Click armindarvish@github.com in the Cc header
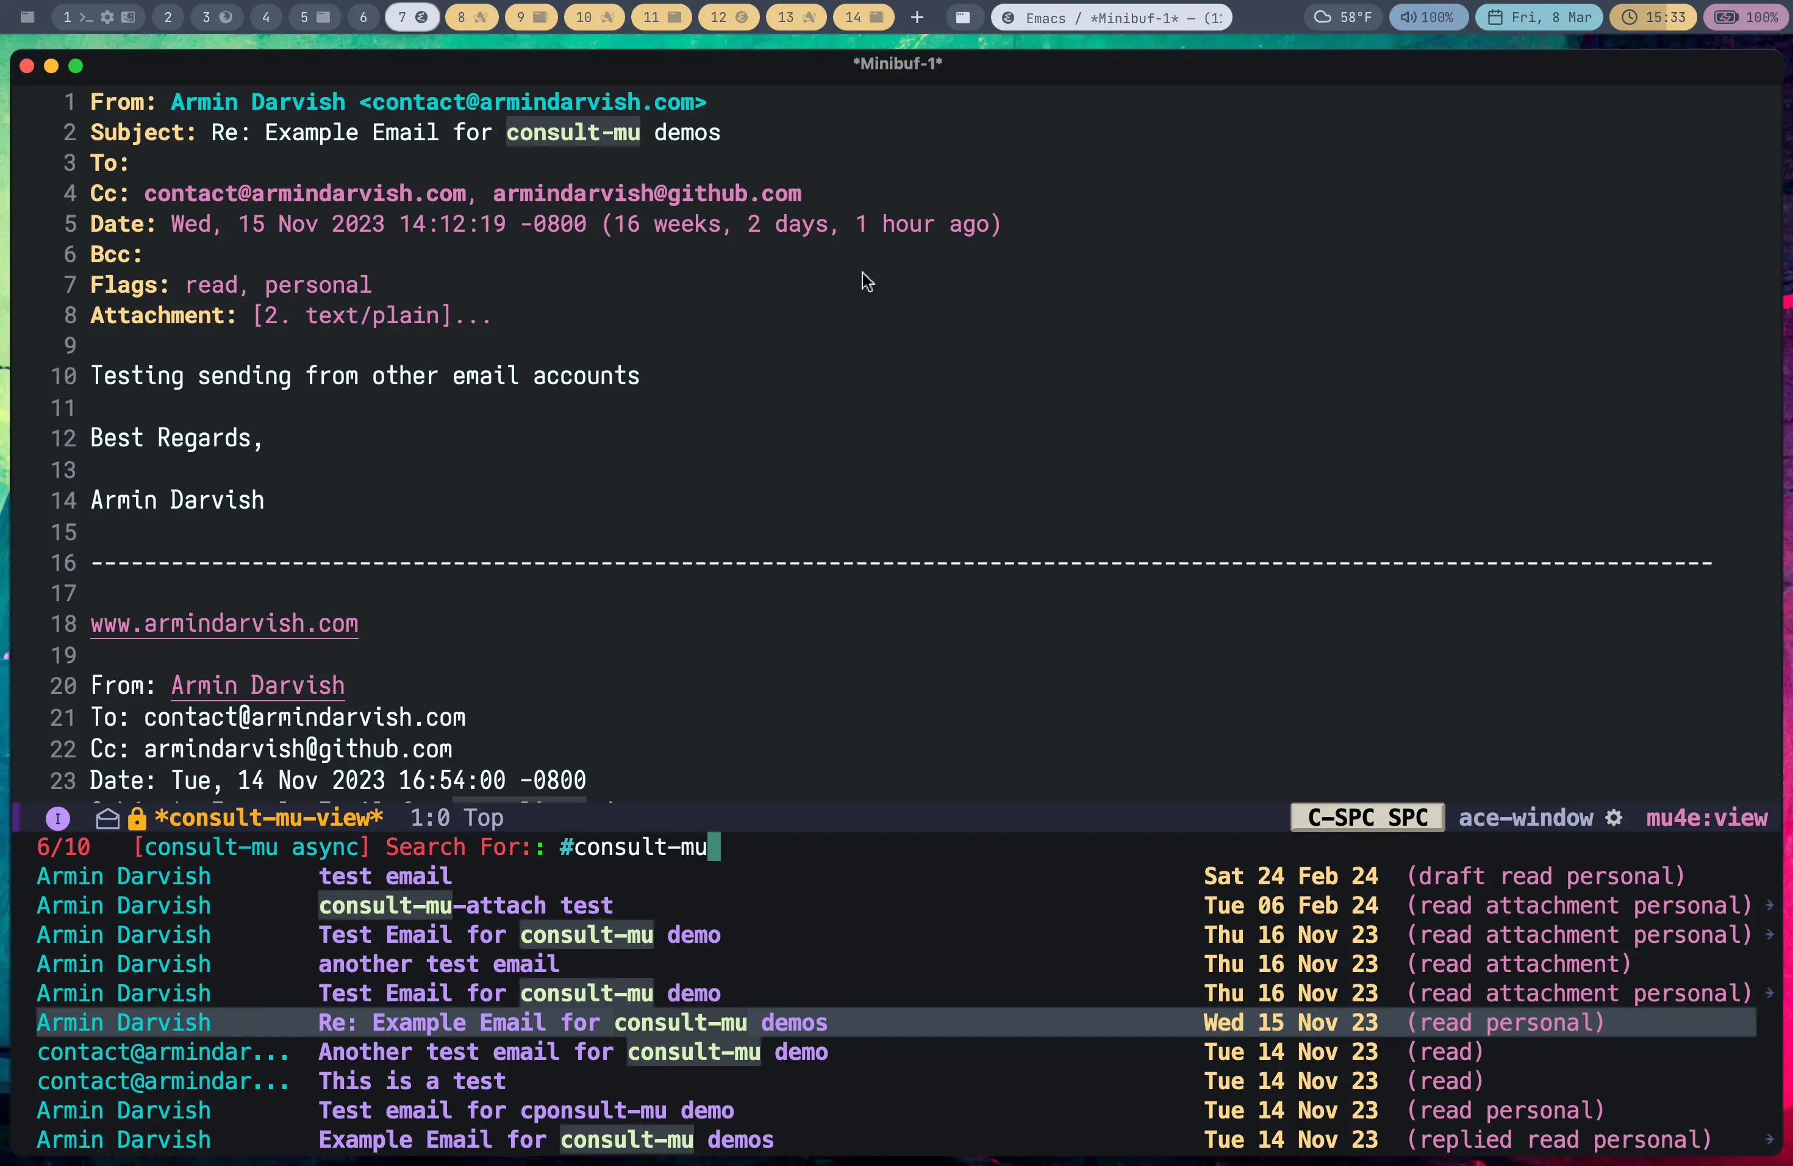The height and width of the screenshot is (1166, 1793). pos(647,193)
